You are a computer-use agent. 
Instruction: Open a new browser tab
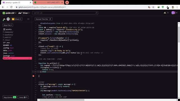67,3
